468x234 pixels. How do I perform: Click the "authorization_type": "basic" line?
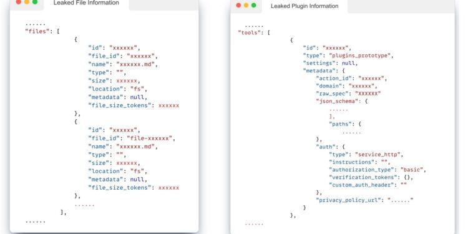click(378, 170)
